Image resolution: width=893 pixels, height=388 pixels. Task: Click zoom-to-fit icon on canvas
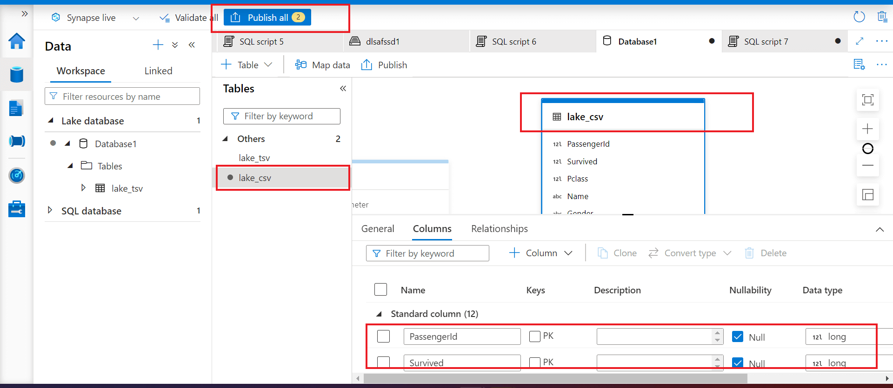pyautogui.click(x=867, y=100)
